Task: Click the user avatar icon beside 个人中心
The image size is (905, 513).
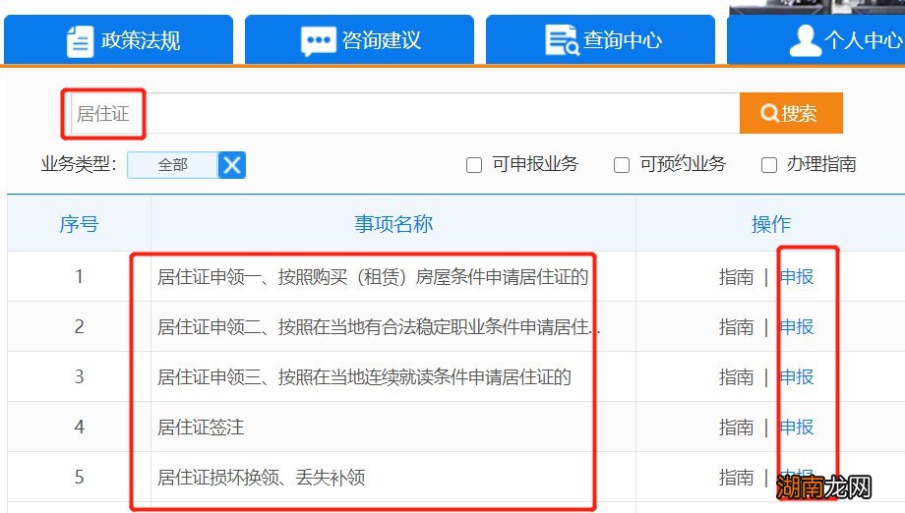Action: pos(805,40)
